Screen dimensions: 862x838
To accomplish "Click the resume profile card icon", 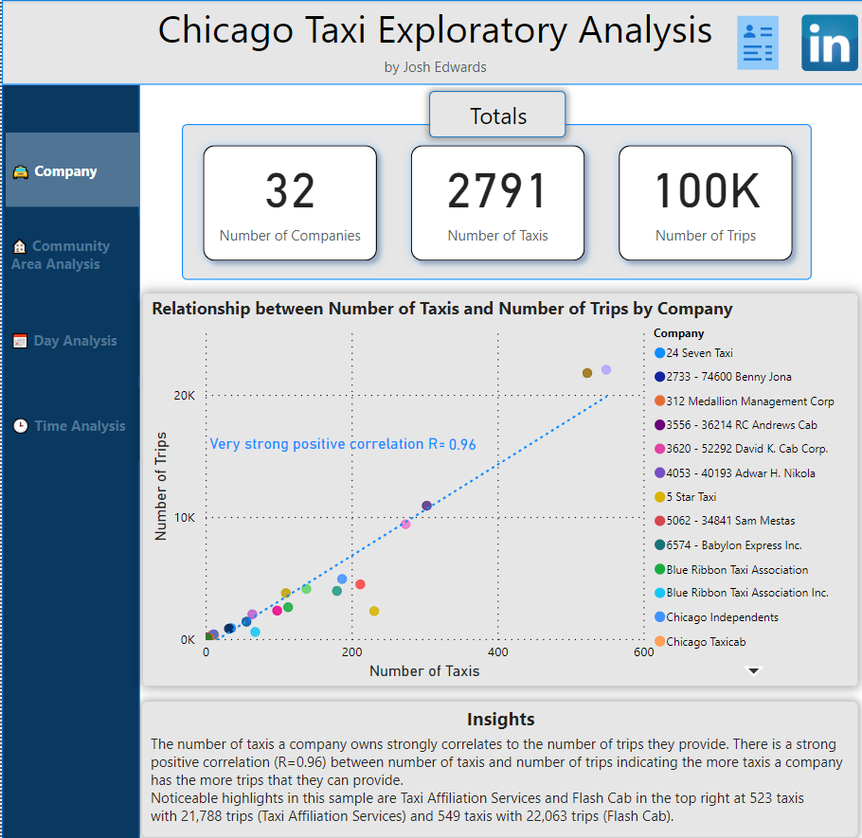I will [x=758, y=43].
